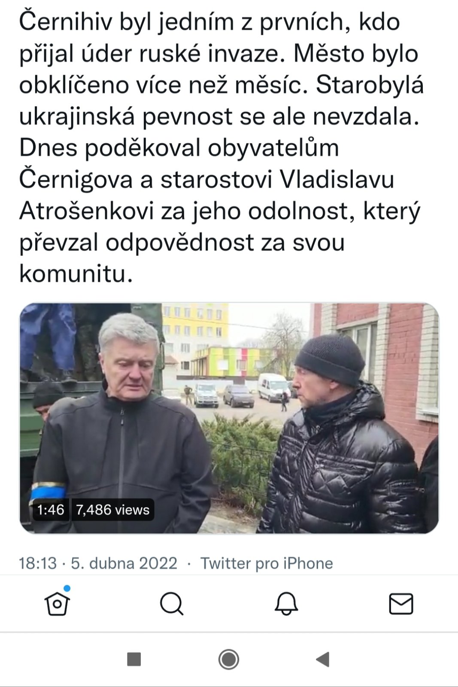Click the 7,486 views label
This screenshot has width=458, height=687.
tap(112, 510)
